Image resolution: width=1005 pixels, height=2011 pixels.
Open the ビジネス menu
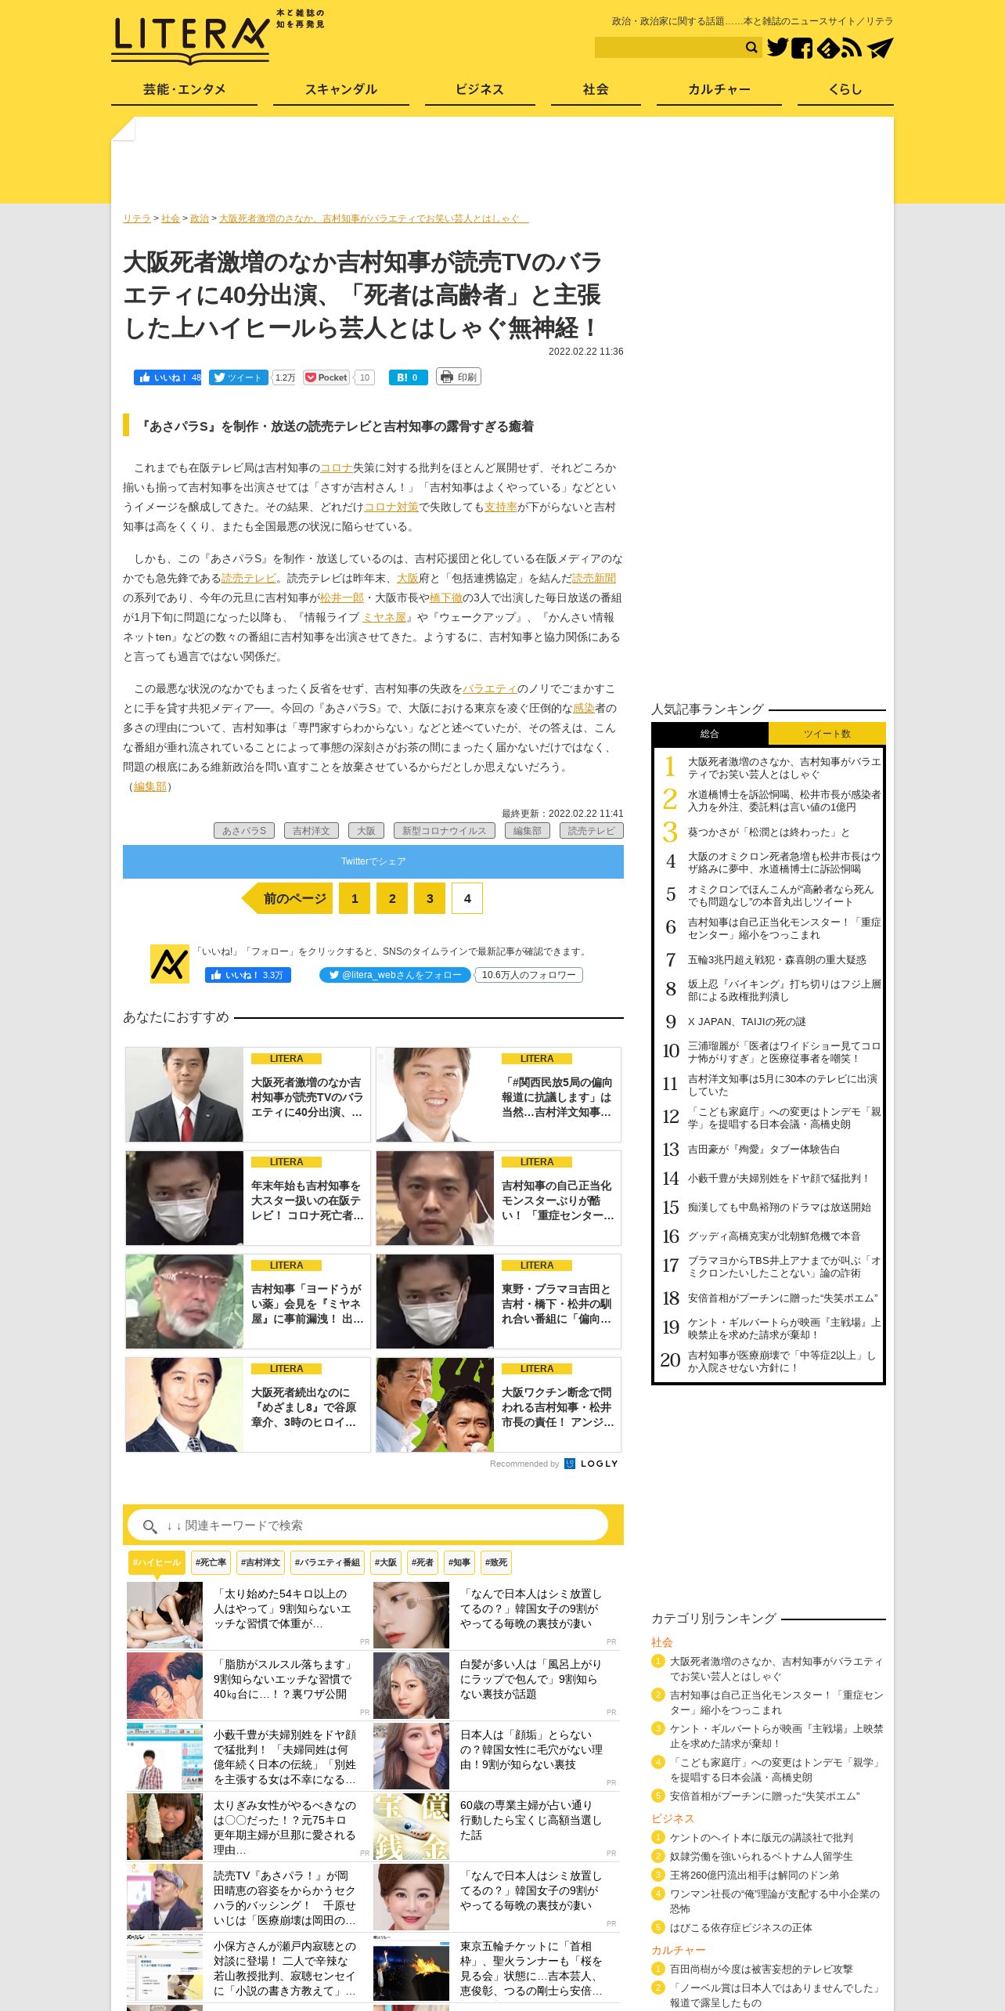pos(480,90)
